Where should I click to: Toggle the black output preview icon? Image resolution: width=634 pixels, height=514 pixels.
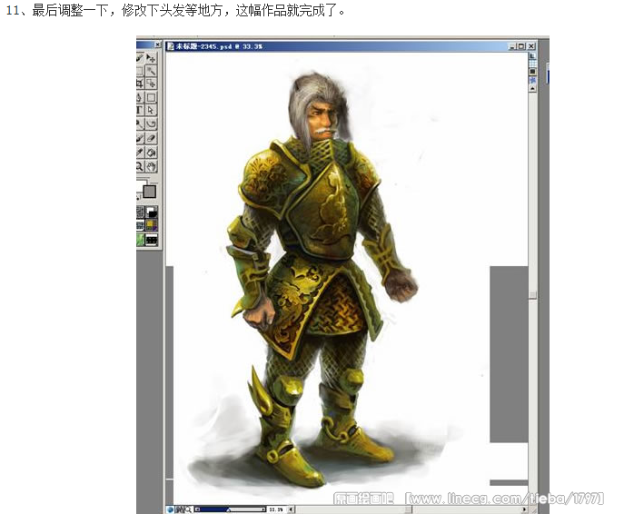(532, 72)
